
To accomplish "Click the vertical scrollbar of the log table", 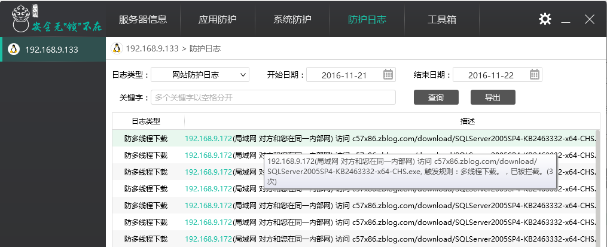I will tap(598, 188).
